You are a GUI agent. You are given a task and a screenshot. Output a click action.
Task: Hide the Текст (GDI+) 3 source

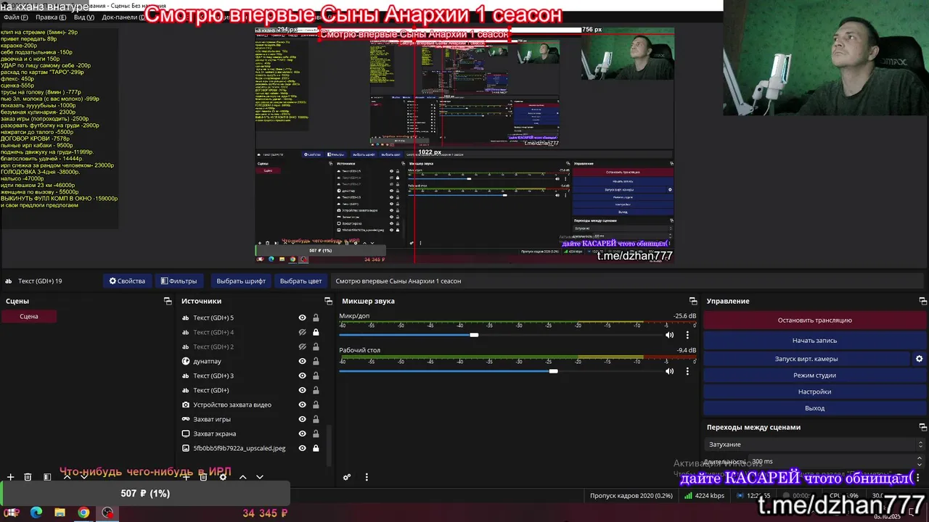[x=303, y=376]
